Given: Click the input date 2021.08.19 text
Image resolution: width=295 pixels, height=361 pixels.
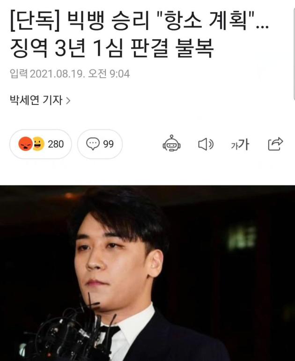Looking at the screenshot, I should point(56,74).
